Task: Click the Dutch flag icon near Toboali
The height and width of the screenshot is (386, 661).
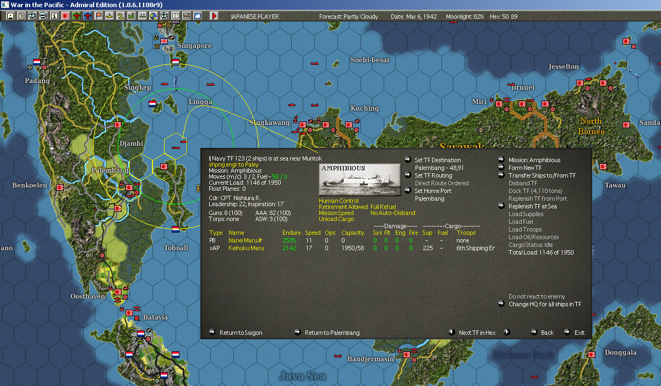Action: tap(176, 229)
